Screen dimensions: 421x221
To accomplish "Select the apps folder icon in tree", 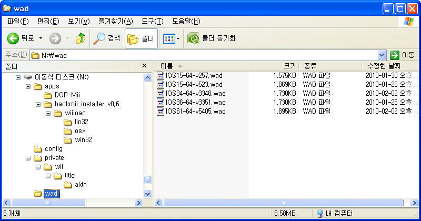I will point(38,86).
